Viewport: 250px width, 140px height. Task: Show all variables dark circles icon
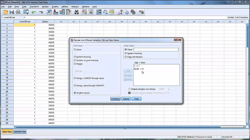click(x=133, y=12)
